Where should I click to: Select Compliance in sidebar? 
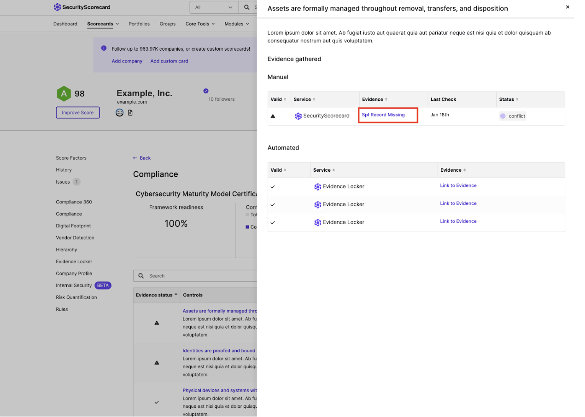tap(69, 214)
